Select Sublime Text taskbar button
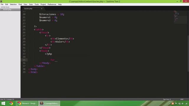Screen dimensions: 189x106 click(49, 103)
